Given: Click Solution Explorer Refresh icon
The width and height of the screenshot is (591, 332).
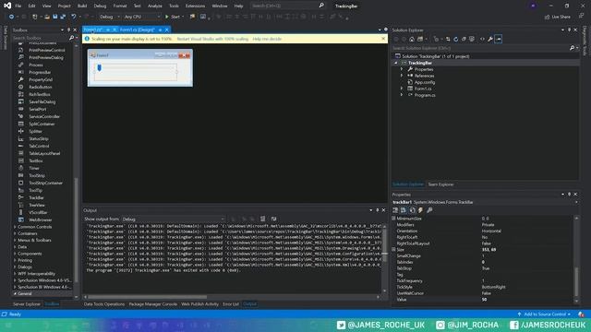Looking at the screenshot, I should point(455,39).
